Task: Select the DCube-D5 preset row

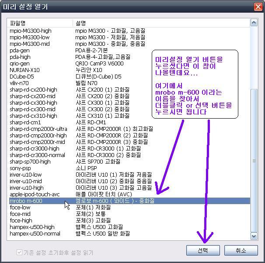Action: (129, 76)
